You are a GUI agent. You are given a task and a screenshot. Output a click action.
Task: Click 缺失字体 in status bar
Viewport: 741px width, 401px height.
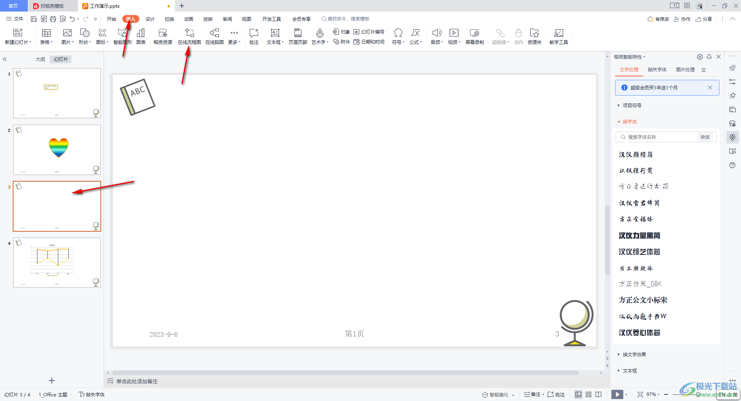[x=92, y=394]
